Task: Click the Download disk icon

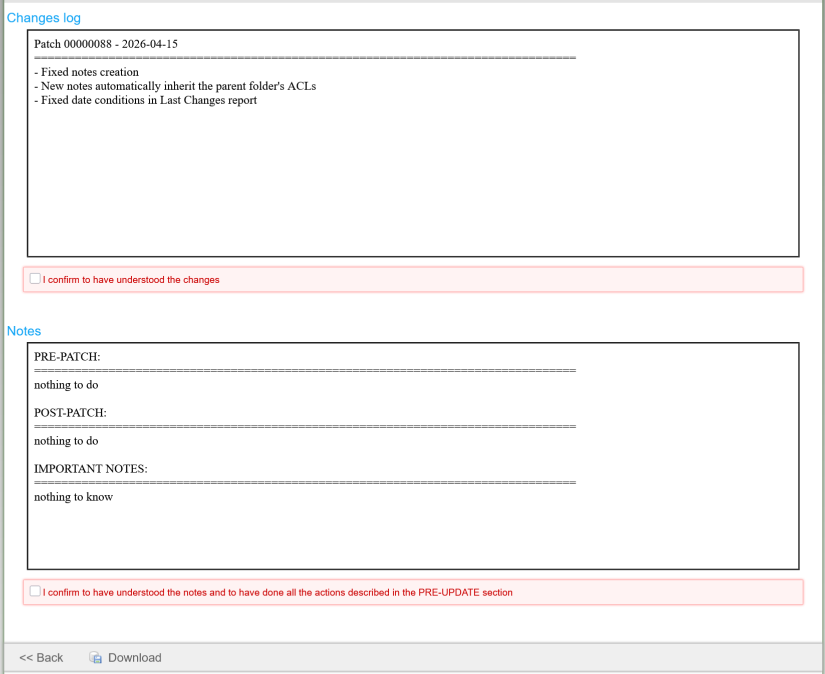Action: 96,657
